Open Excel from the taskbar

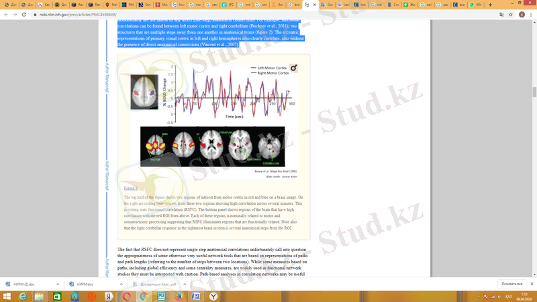tap(56, 296)
